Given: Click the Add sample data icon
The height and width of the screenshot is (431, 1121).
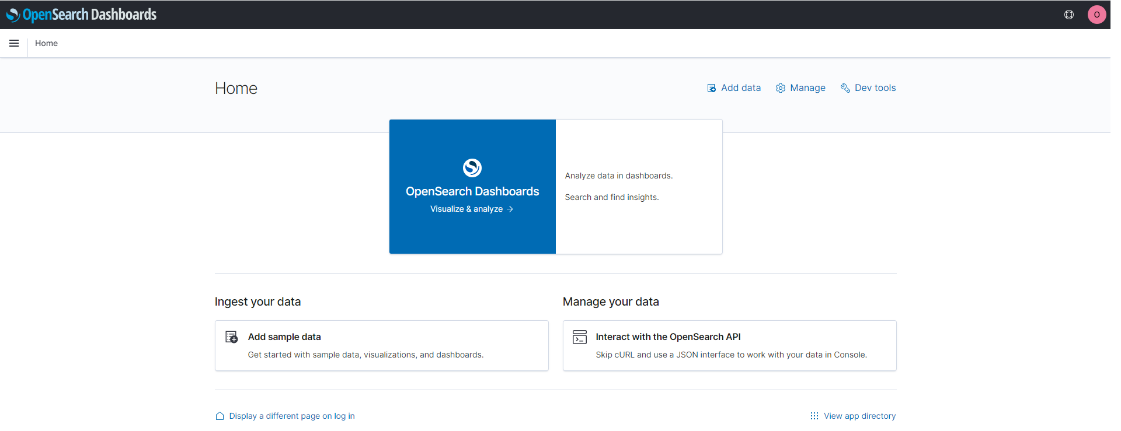Looking at the screenshot, I should coord(232,337).
